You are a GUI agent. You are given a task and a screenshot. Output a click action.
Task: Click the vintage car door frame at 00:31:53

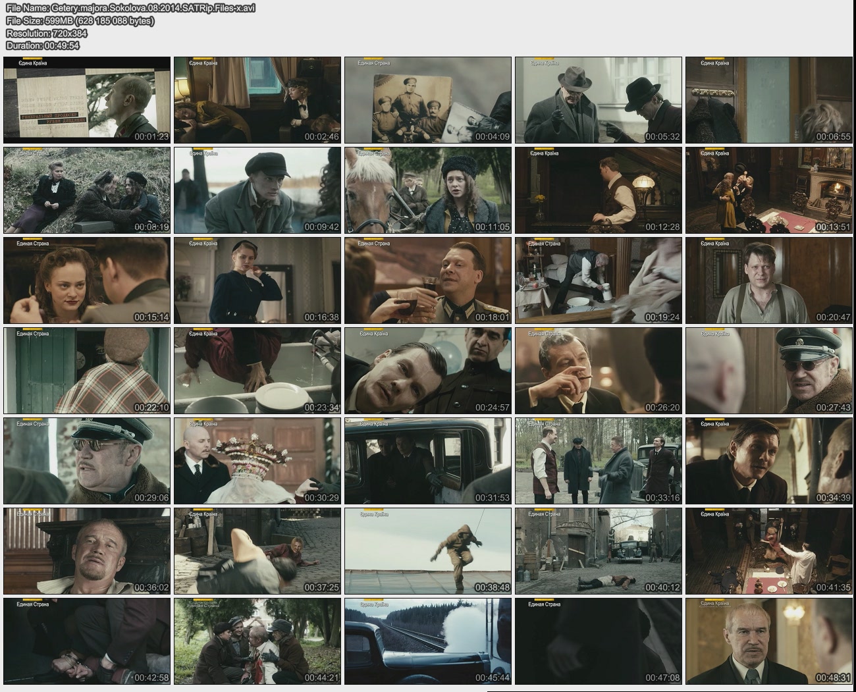pos(428,461)
